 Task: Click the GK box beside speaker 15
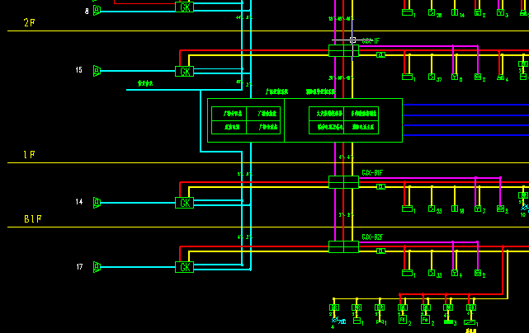click(x=185, y=72)
